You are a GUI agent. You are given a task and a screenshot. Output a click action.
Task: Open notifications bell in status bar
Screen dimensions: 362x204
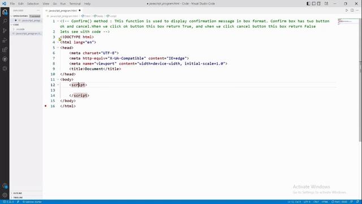(x=357, y=202)
